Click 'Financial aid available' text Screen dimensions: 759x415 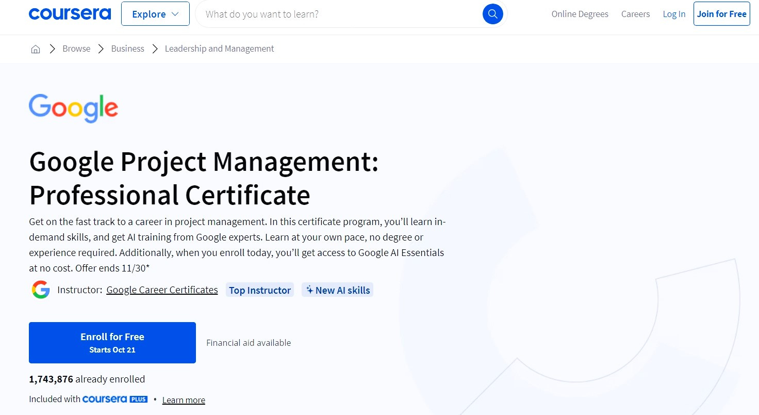(249, 343)
